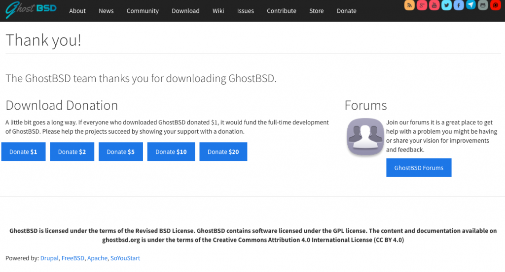Open the FreeBSD link
This screenshot has width=505, height=272.
(73, 258)
